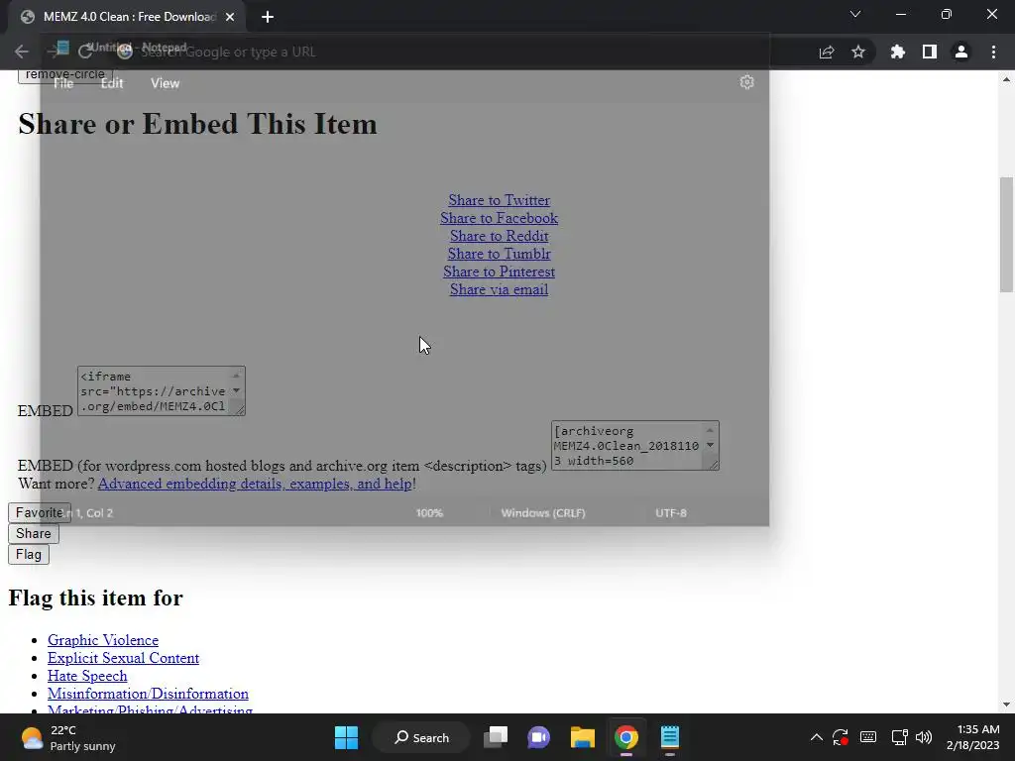Viewport: 1015px width, 761px height.
Task: Flag item for Hate Speech
Action: click(87, 676)
